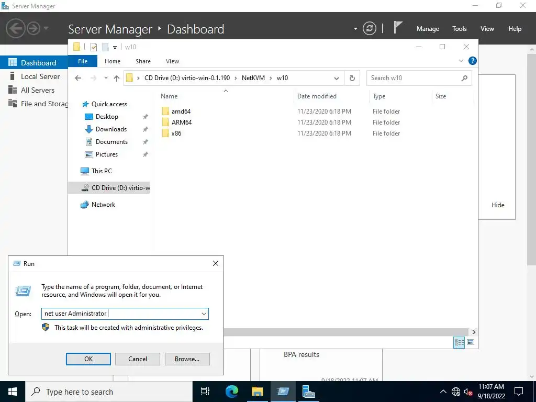The image size is (536, 402).
Task: Open Server Manager's View menu
Action: [487, 29]
